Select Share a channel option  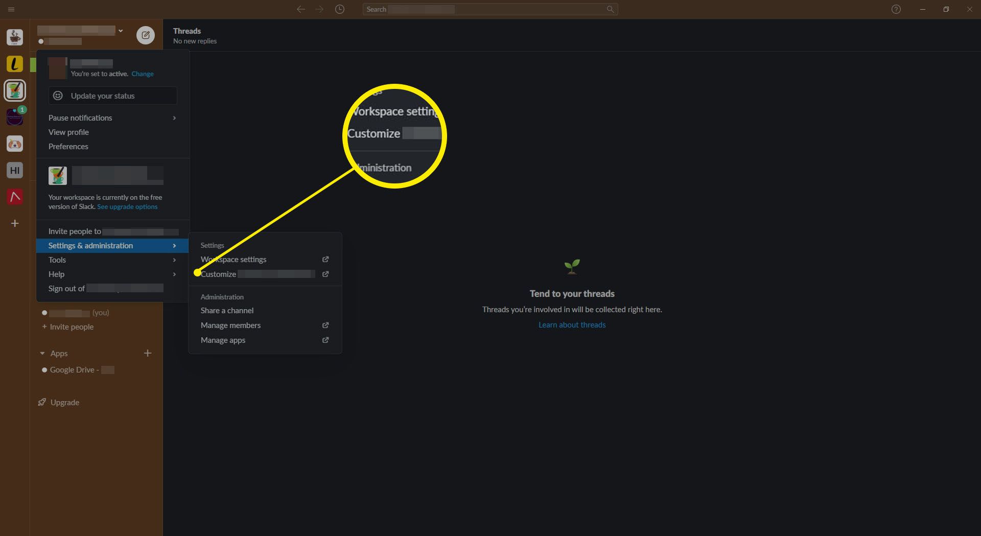[x=227, y=311]
